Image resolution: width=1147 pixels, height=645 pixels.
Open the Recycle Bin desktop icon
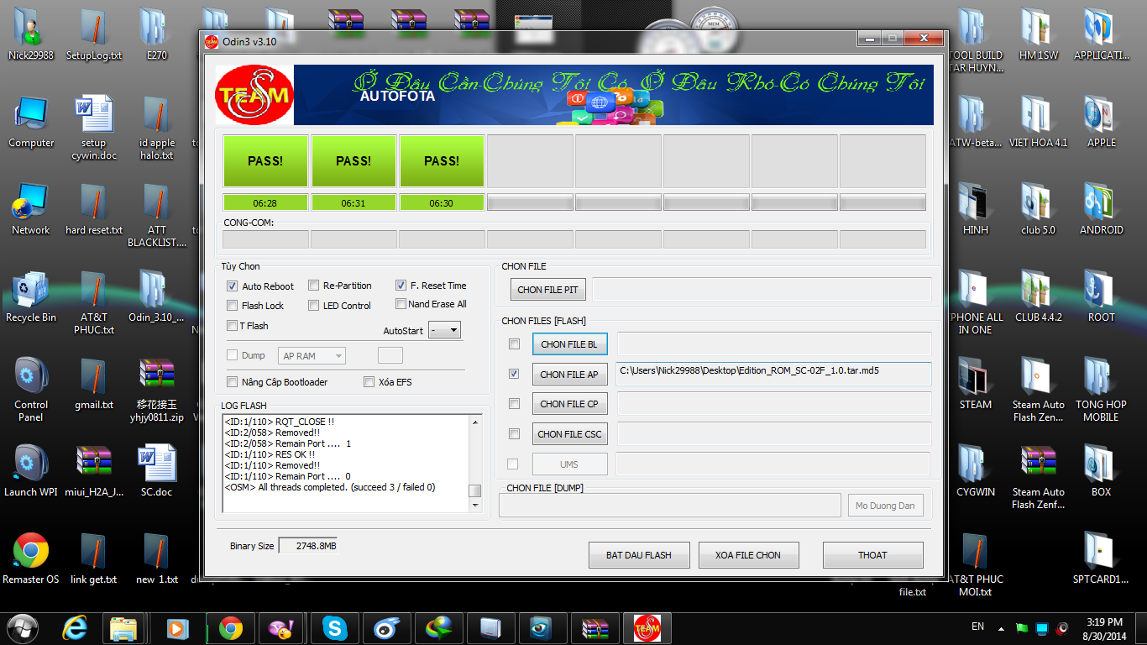31,296
